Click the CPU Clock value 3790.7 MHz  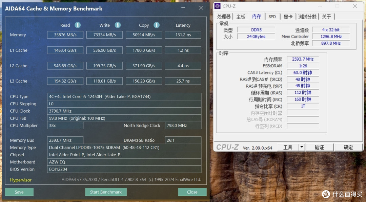click(x=124, y=111)
